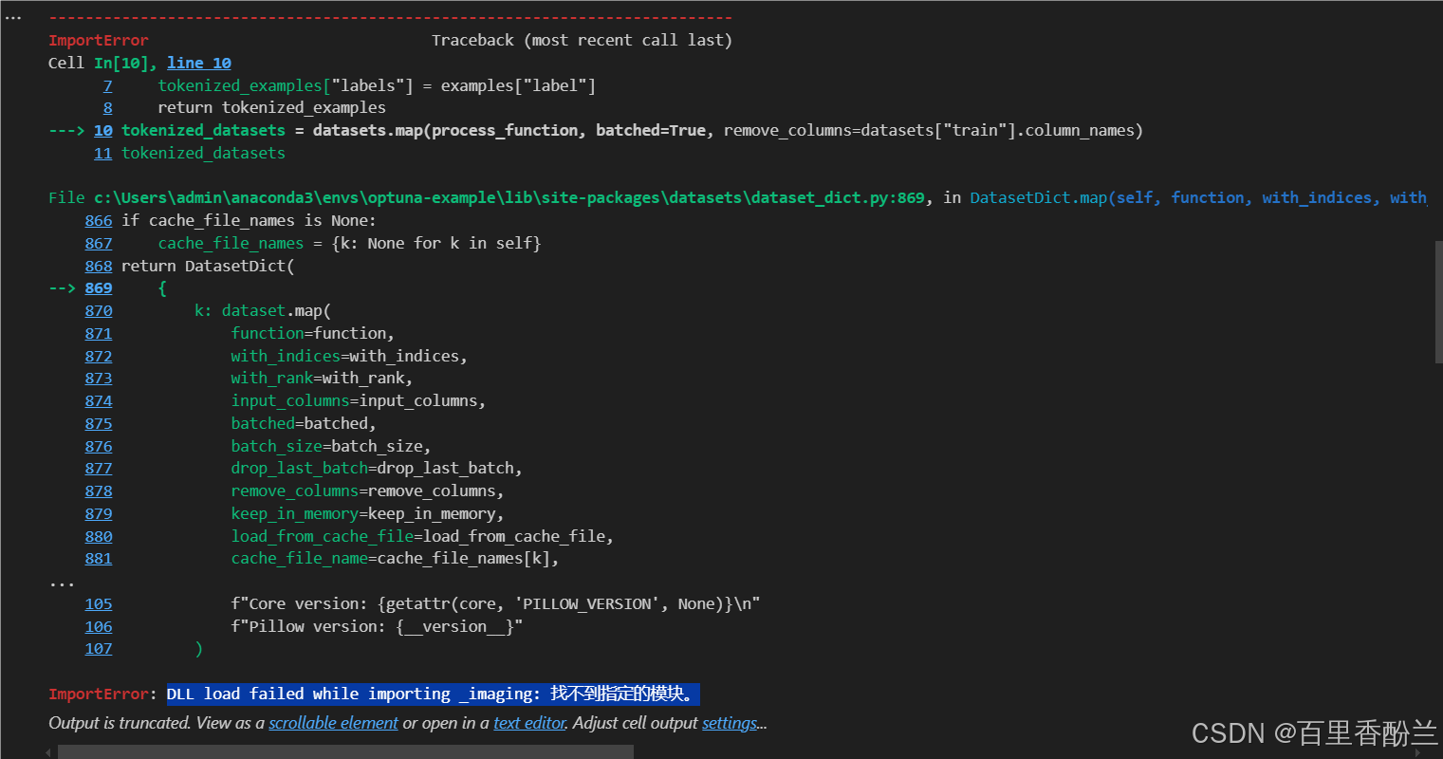Open line 870 dataset.map link
1443x759 pixels.
[x=99, y=310]
